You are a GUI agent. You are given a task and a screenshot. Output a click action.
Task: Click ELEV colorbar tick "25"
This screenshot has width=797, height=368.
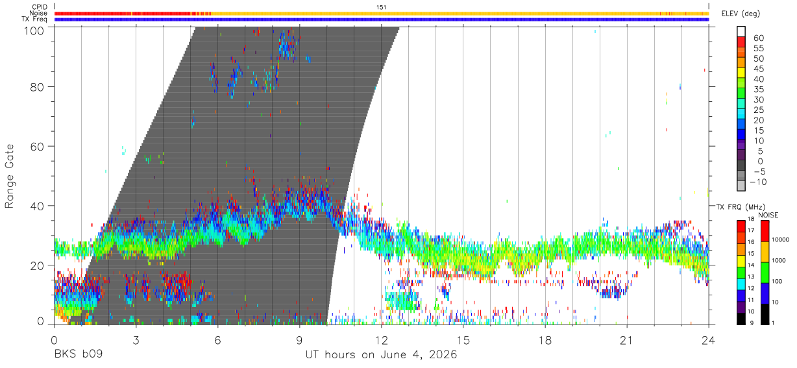tap(757, 110)
